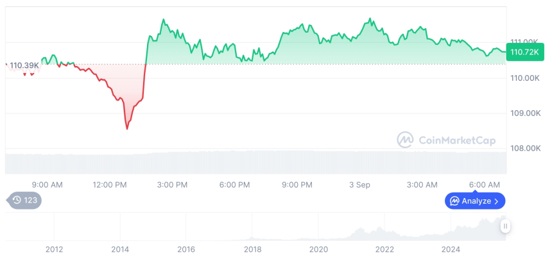Select the 2016 year on range timeline
The width and height of the screenshot is (552, 257).
(185, 249)
